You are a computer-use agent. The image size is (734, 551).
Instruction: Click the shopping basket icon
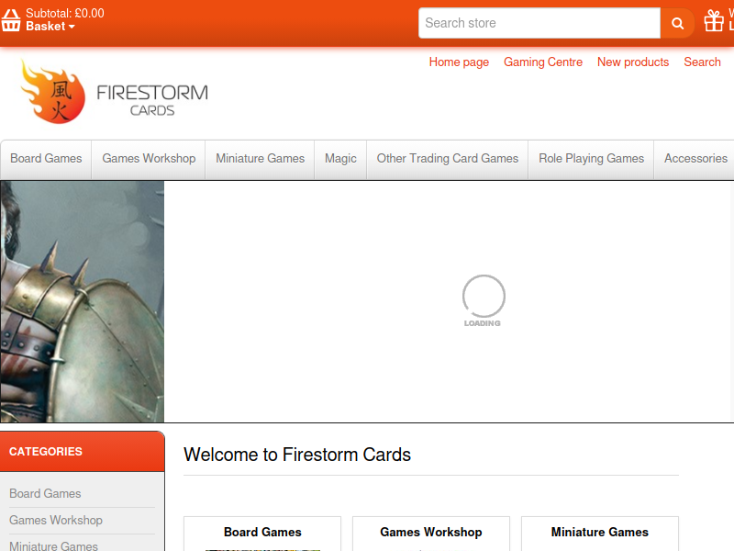click(x=11, y=20)
